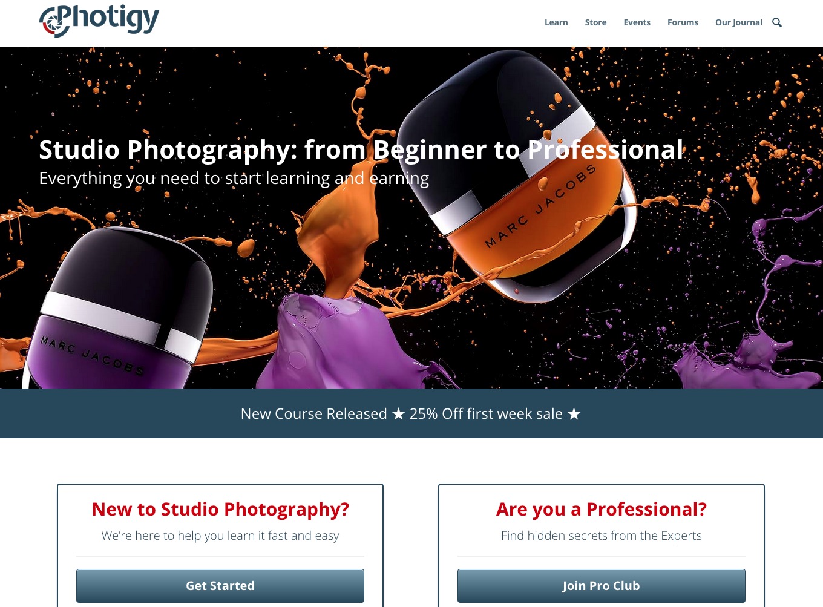
Task: Click the Get Started button
Action: [x=220, y=586]
